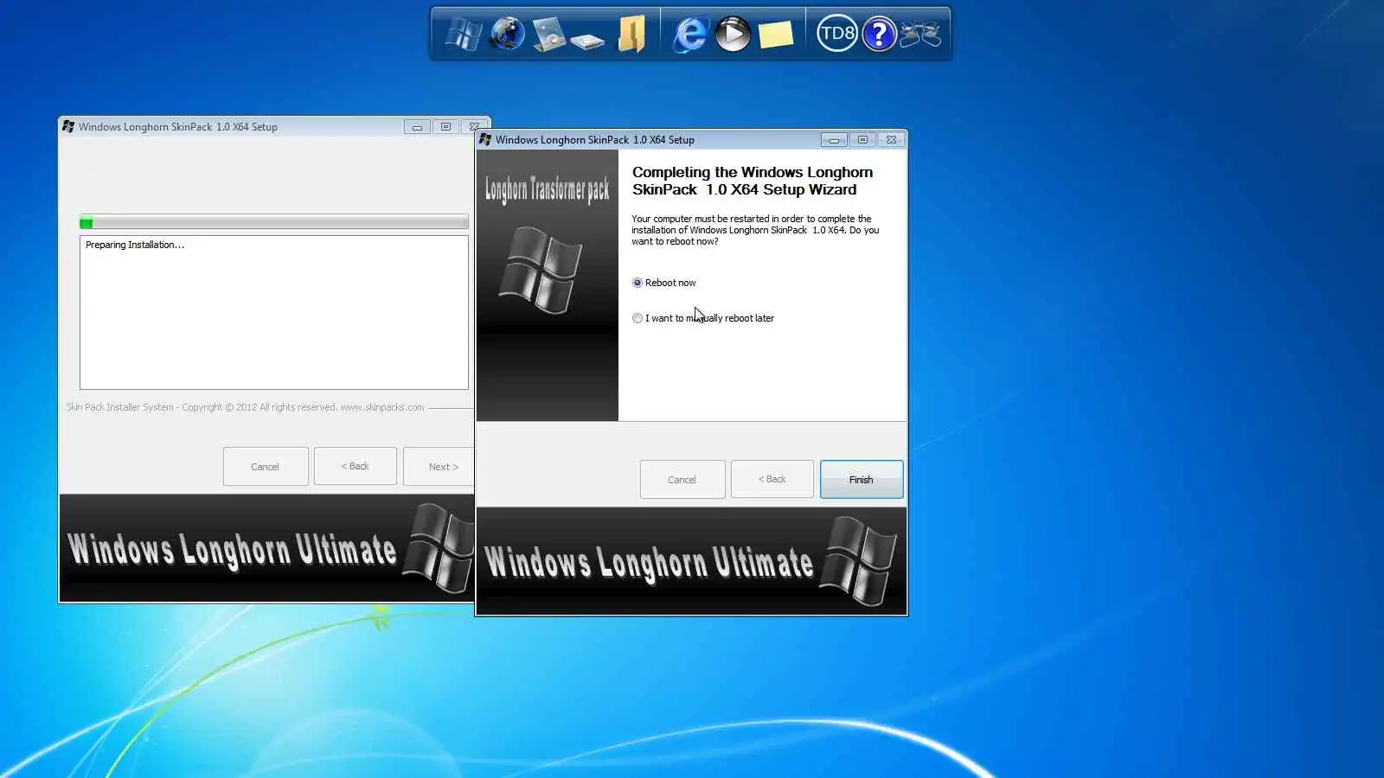
Task: Open the network connections icon in the dock
Action: (920, 35)
